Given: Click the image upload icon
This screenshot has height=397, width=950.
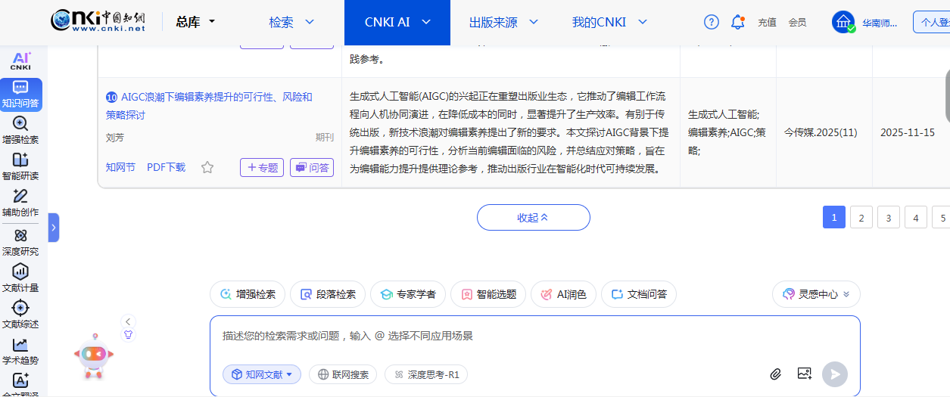Looking at the screenshot, I should [804, 374].
